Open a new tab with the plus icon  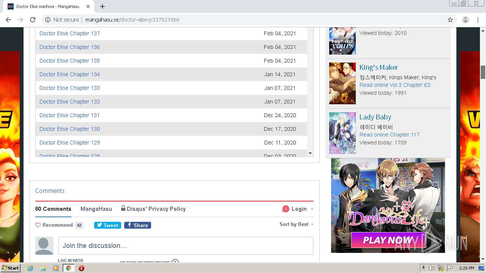tap(103, 6)
